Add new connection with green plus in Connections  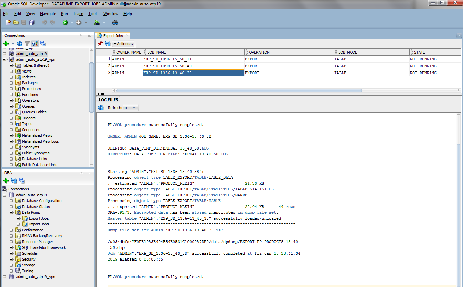6,44
